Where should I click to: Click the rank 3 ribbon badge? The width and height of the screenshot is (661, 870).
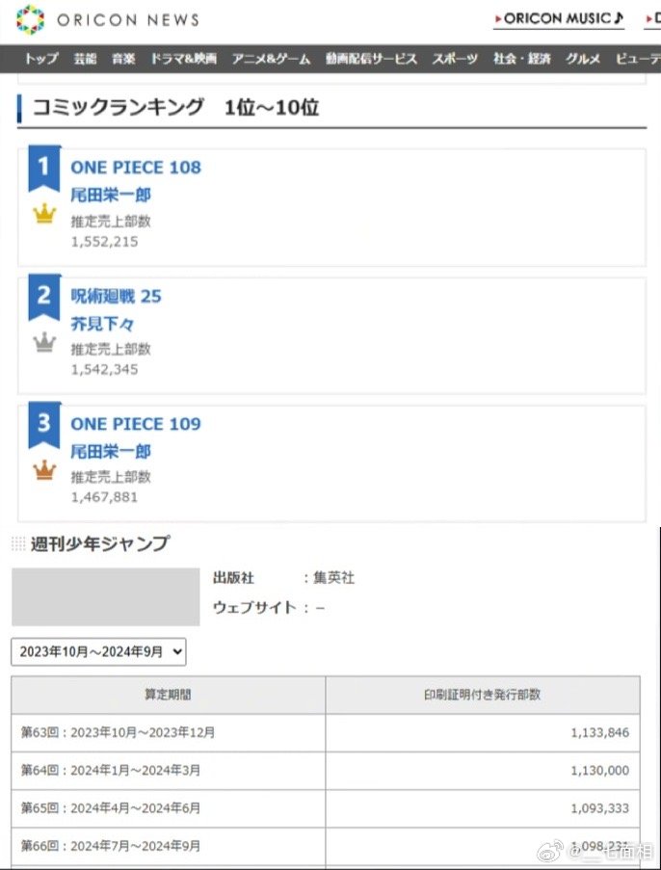point(44,426)
